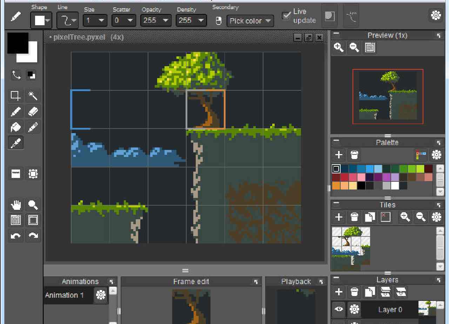Viewport: 449px width, 324px height.
Task: Open the Secondary Pick color dropdown
Action: (x=250, y=21)
